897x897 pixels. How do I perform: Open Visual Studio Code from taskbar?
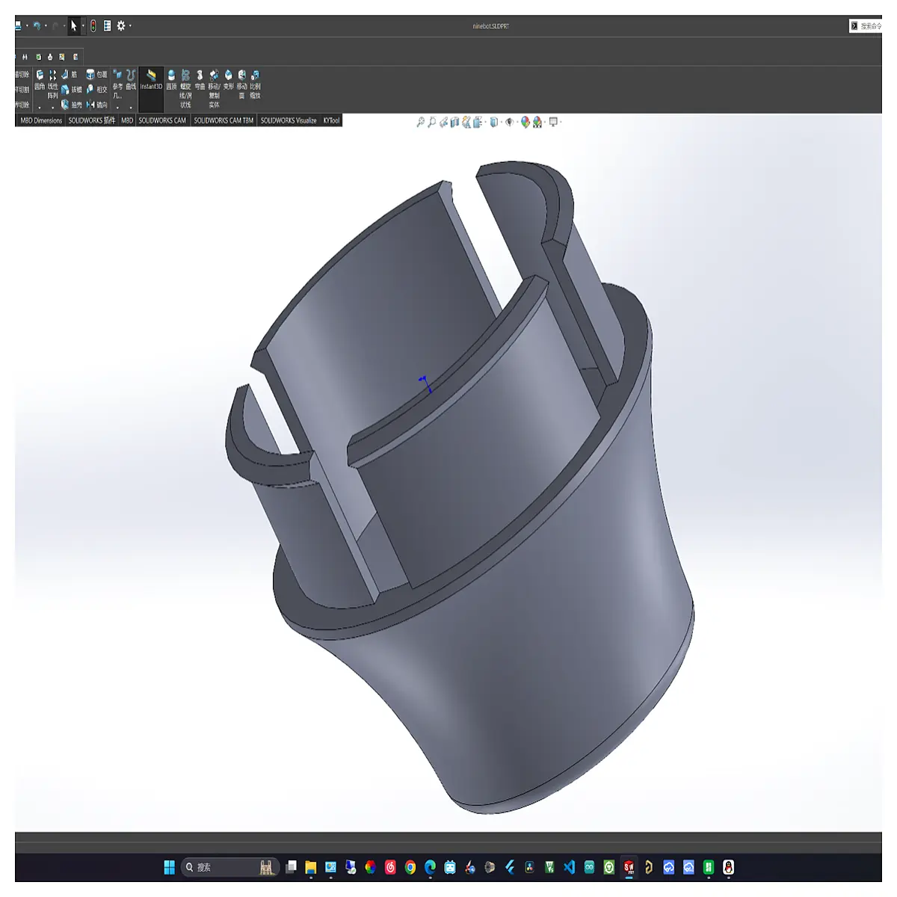[x=570, y=867]
